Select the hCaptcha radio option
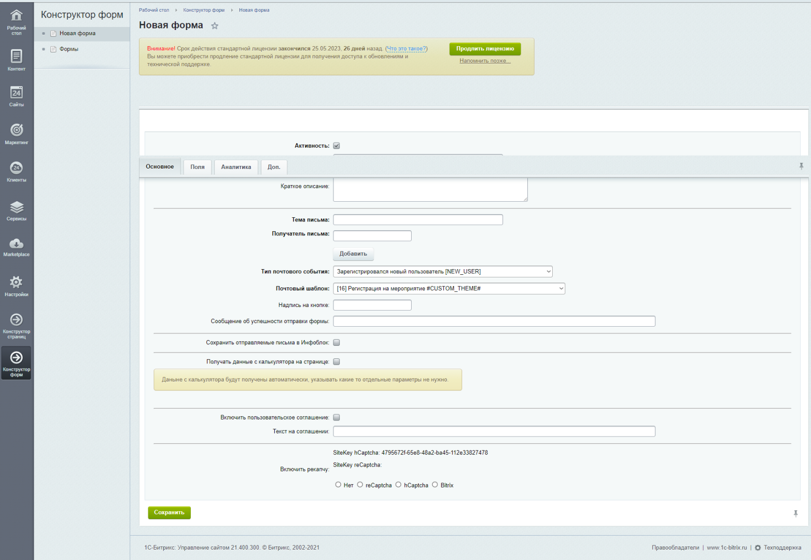The height and width of the screenshot is (560, 811). pyautogui.click(x=398, y=485)
